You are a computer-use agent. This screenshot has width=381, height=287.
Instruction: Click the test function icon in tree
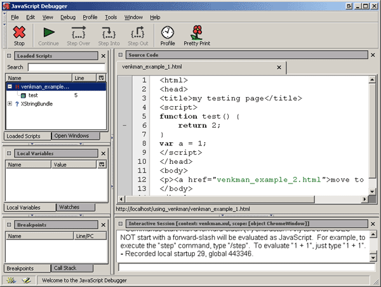[x=23, y=95]
